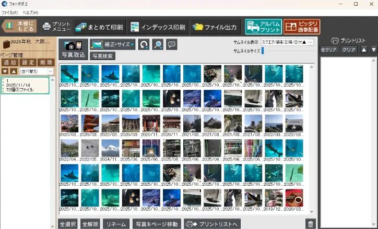
Task: Click page list scrollbar up arrow
Action: click(x=53, y=79)
